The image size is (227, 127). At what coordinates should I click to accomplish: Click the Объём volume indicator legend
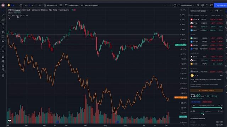pyautogui.click(x=14, y=13)
